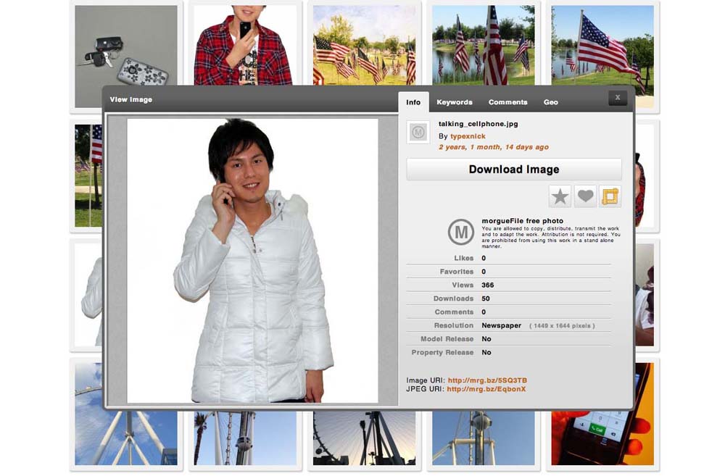Open the JPEG URI link mrg.bz/EqbonX

[x=486, y=389]
